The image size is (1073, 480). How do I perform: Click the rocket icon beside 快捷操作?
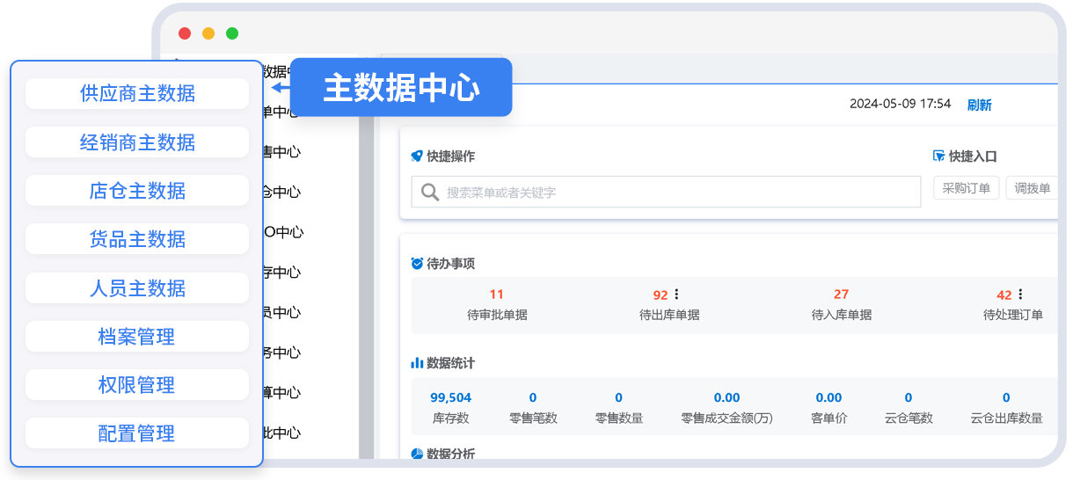point(417,156)
